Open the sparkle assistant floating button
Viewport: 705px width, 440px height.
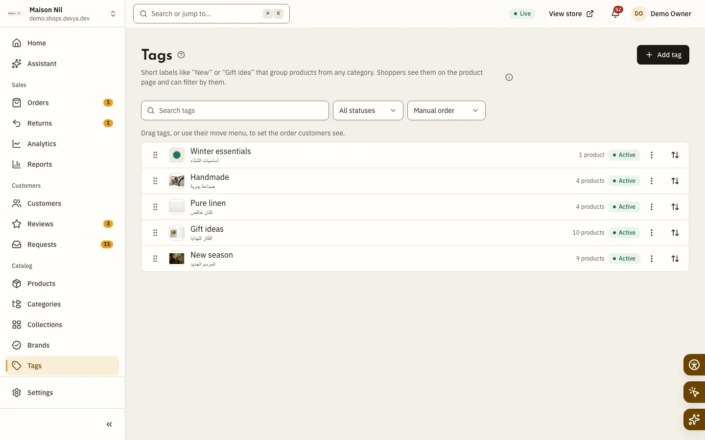point(694,419)
